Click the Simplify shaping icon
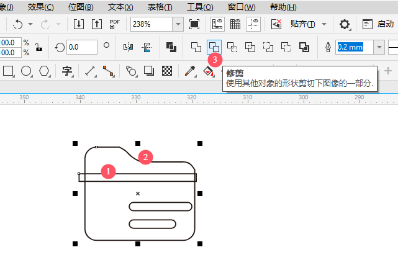 tap(250, 47)
